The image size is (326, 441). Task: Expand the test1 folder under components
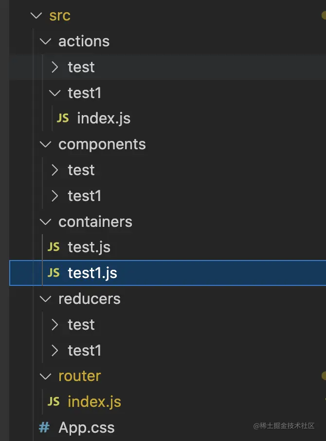click(x=55, y=196)
